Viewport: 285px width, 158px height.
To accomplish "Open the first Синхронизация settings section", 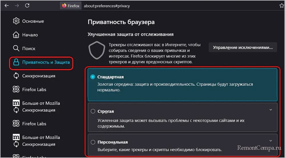I will pyautogui.click(x=38, y=76).
